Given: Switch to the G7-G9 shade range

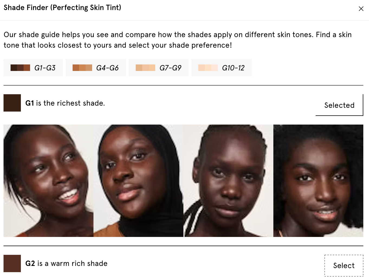Looking at the screenshot, I should tap(158, 68).
